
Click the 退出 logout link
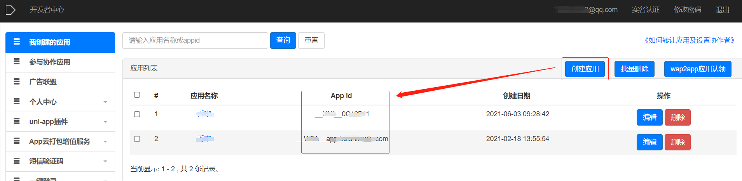(x=722, y=10)
